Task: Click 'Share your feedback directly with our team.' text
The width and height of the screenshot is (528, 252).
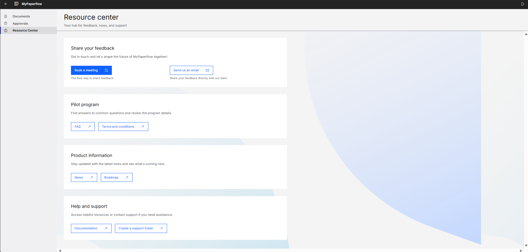Action: (x=199, y=78)
